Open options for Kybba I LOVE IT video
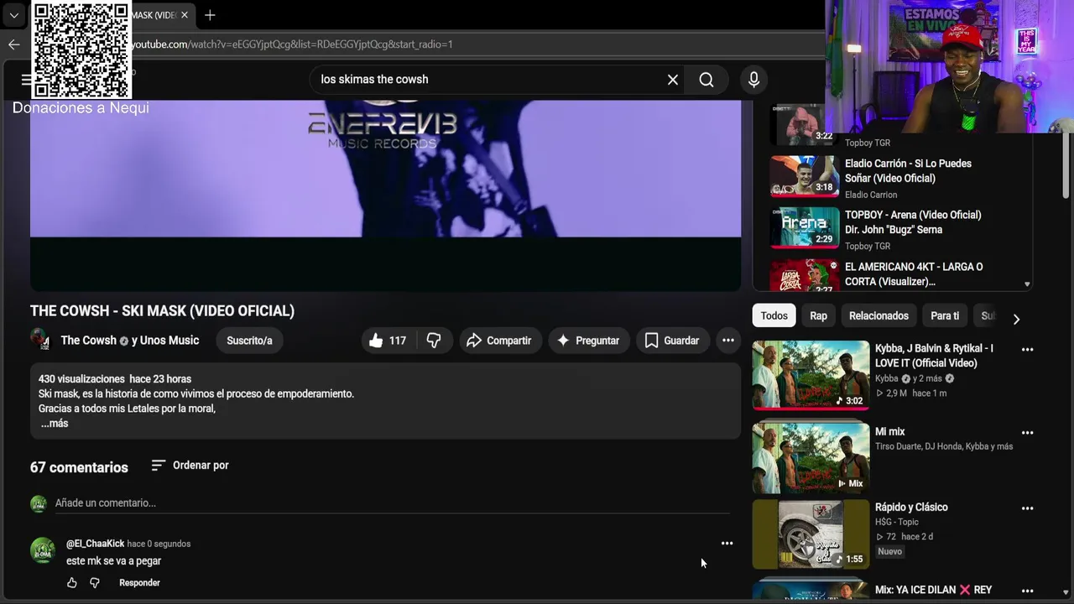Image resolution: width=1074 pixels, height=604 pixels. [1028, 350]
